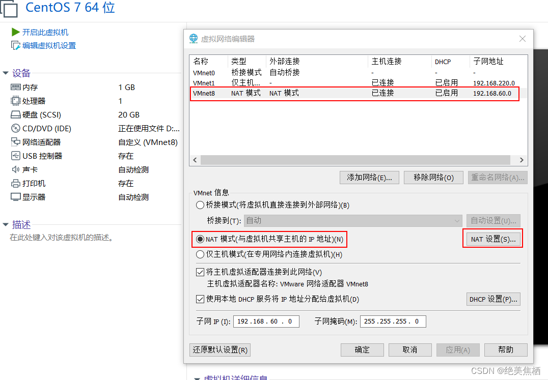Viewport: 548px width, 380px height.
Task: Select bridged mode (桥接模式) radio button
Action: pos(200,205)
